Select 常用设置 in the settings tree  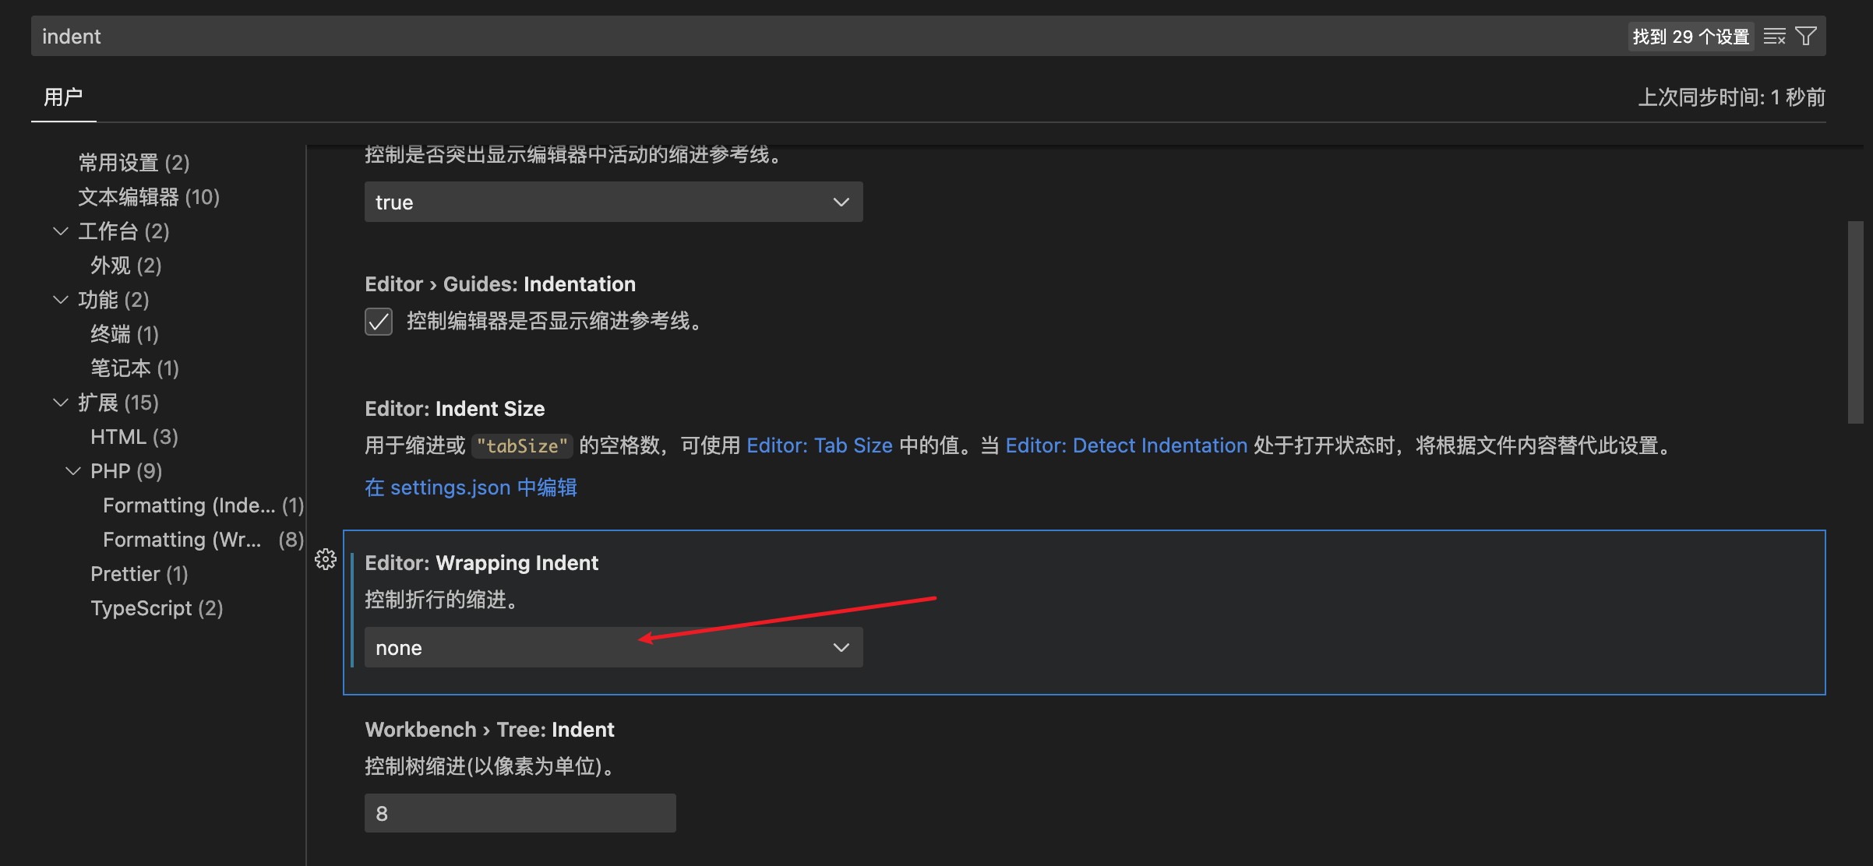[133, 163]
